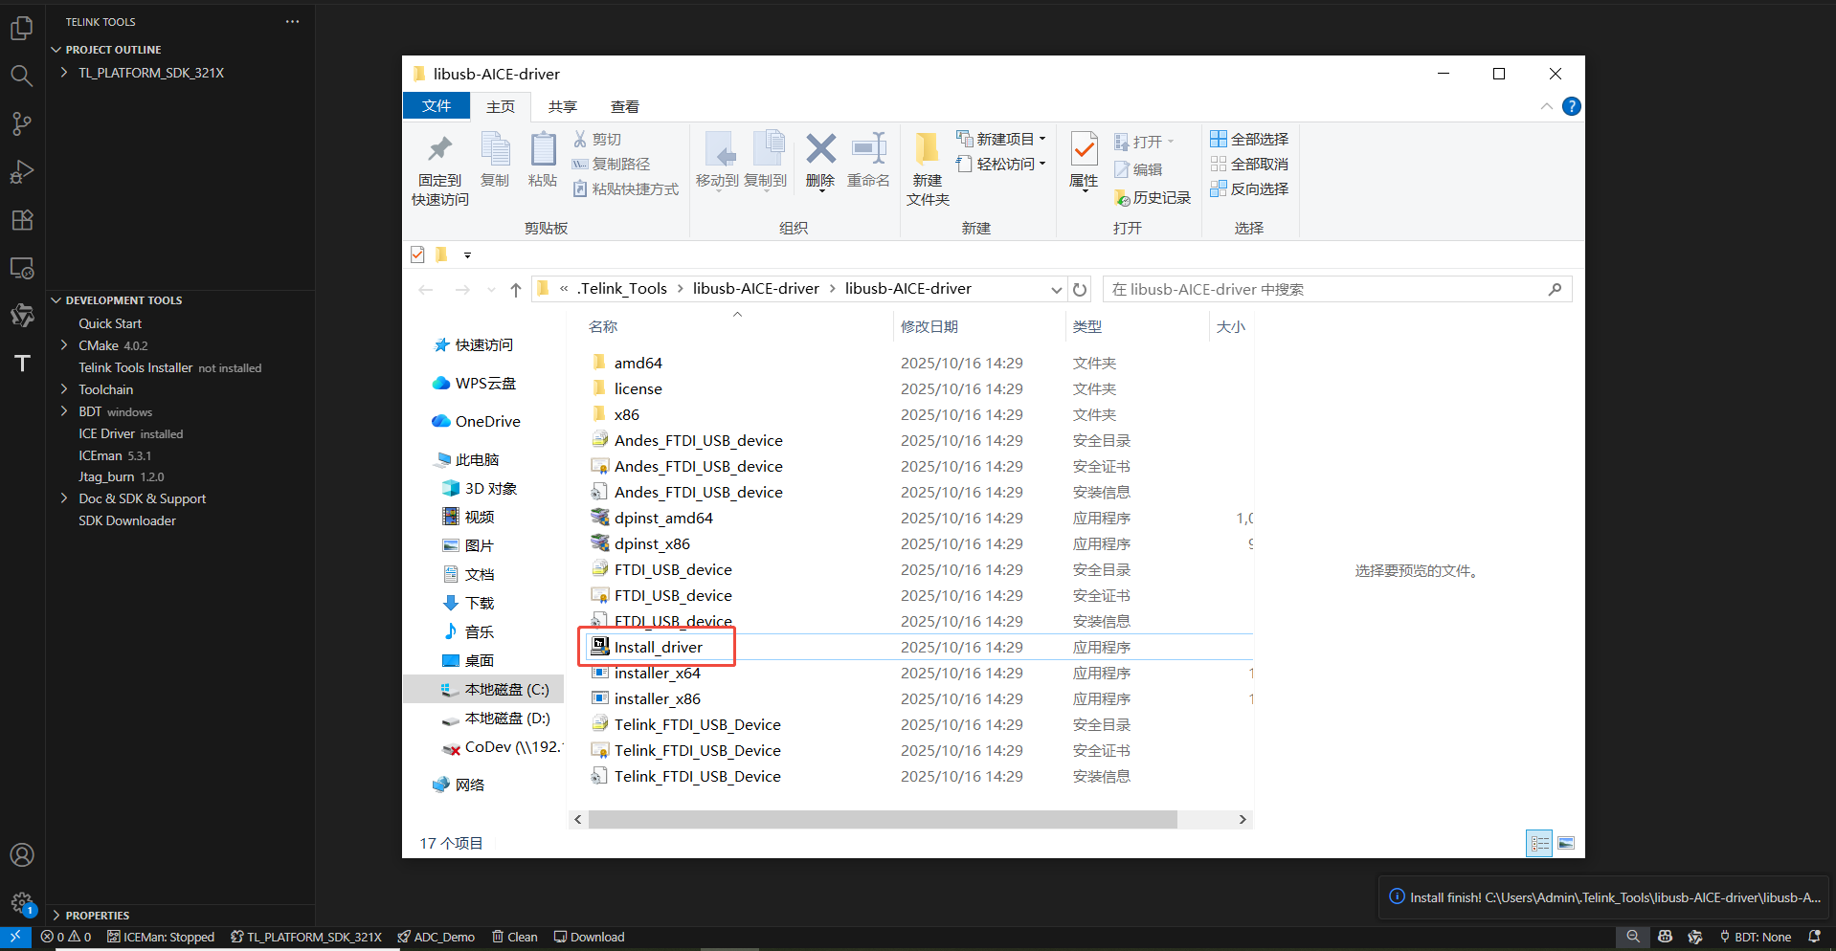Click the refresh button beside the address bar
The width and height of the screenshot is (1836, 951).
[x=1081, y=288]
